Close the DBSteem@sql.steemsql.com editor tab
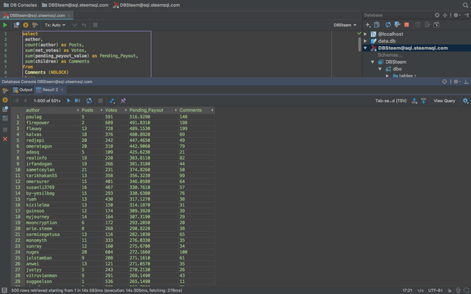Image resolution: width=471 pixels, height=294 pixels. click(x=69, y=15)
